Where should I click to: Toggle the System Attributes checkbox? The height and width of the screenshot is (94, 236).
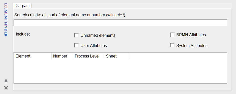tap(172, 45)
